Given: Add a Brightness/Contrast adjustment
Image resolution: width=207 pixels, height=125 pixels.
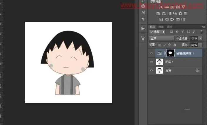Looking at the screenshot, I should click(161, 7).
